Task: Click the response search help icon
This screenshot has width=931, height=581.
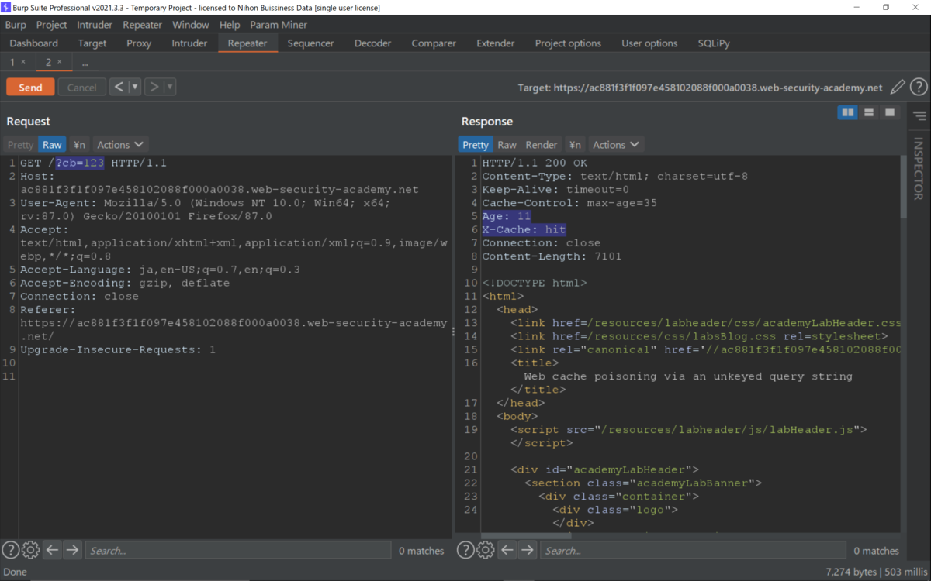Action: (465, 550)
